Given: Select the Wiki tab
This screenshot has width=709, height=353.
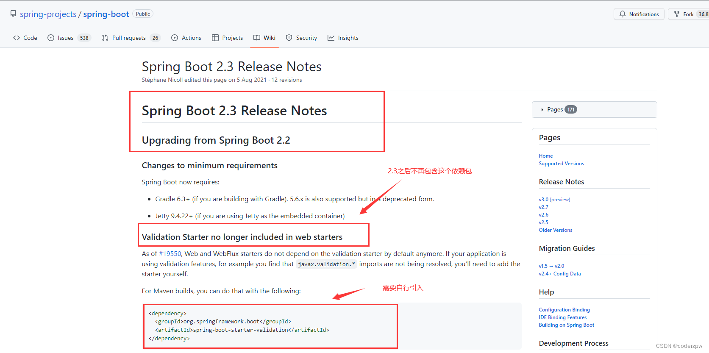Looking at the screenshot, I should click(x=264, y=38).
